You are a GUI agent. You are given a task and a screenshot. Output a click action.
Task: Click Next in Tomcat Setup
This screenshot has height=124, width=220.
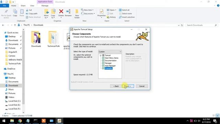128,86
